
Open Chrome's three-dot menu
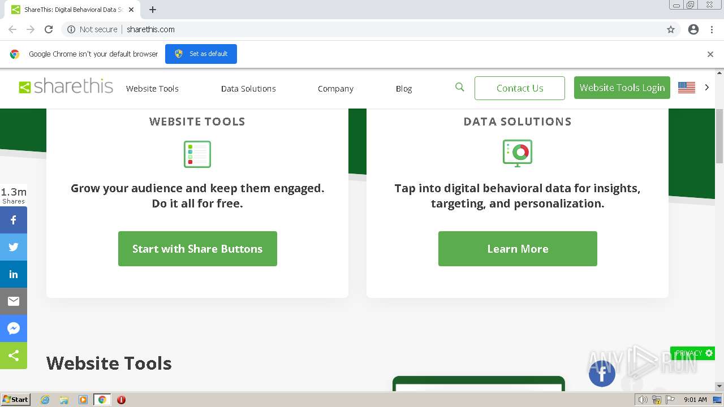pos(712,29)
